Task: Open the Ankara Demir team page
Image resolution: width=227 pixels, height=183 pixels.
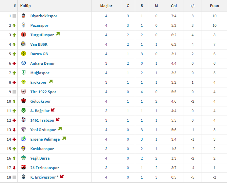Action: pos(43,63)
